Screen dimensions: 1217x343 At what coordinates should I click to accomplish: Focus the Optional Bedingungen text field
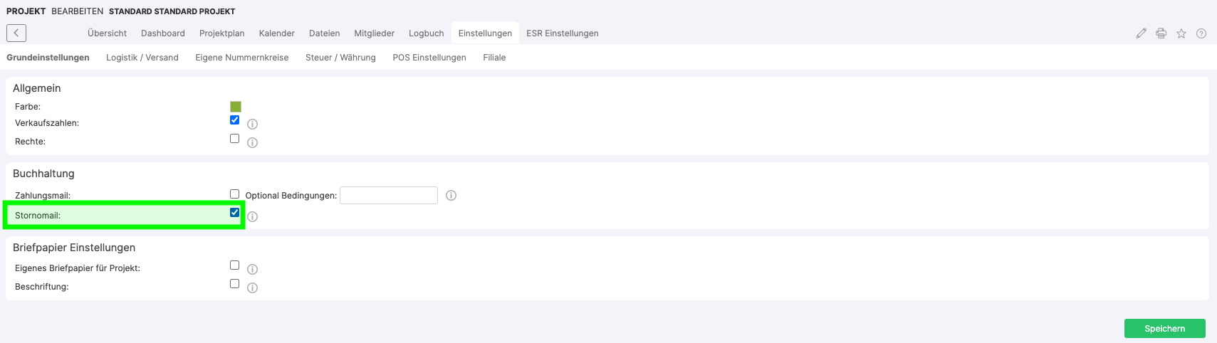pos(388,195)
